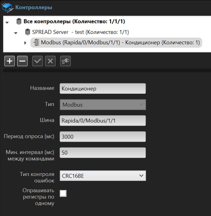Viewport: 211px width, 216px height.
Task: Click the Период опроса (мс) label
Action: click(29, 136)
